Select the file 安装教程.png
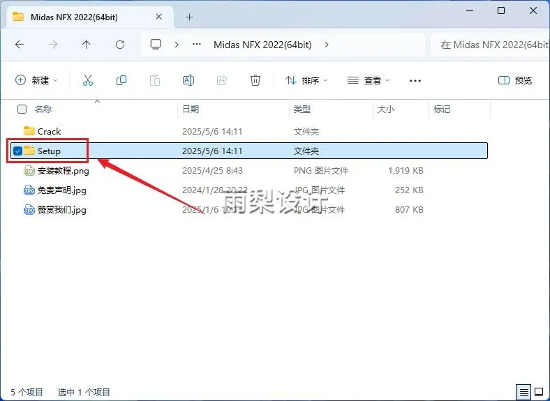 pyautogui.click(x=63, y=171)
